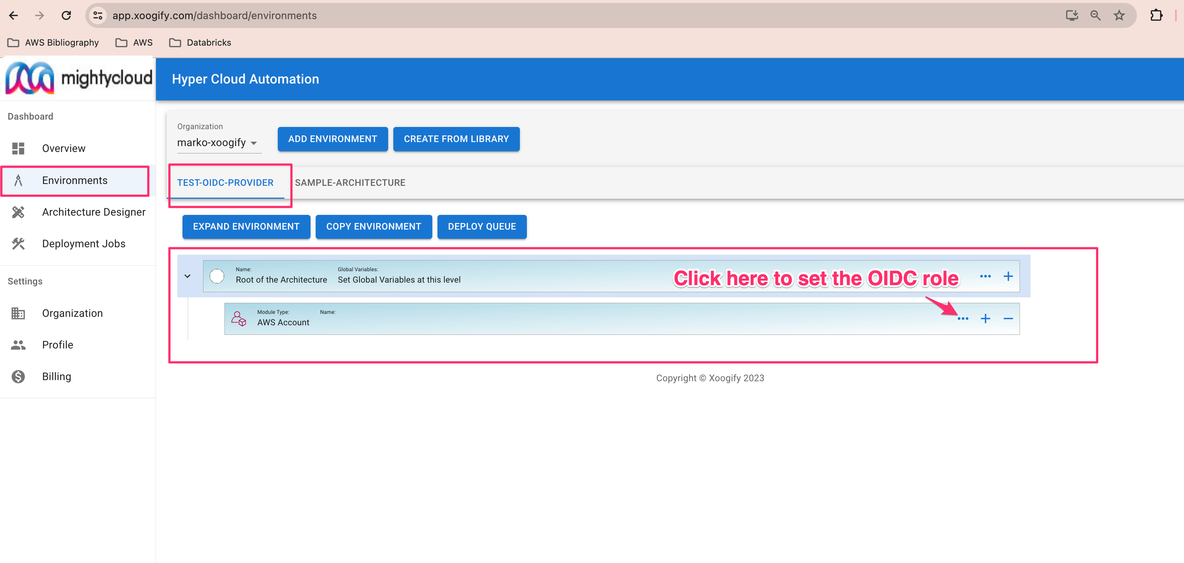1184x563 pixels.
Task: Switch to the SAMPLE-ARCHITECTURE tab
Action: (x=350, y=183)
